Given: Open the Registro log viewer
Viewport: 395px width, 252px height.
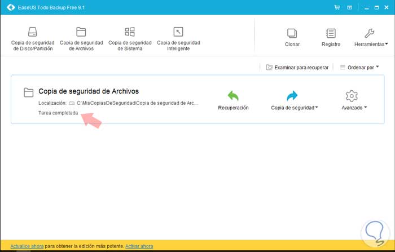Looking at the screenshot, I should pos(331,38).
